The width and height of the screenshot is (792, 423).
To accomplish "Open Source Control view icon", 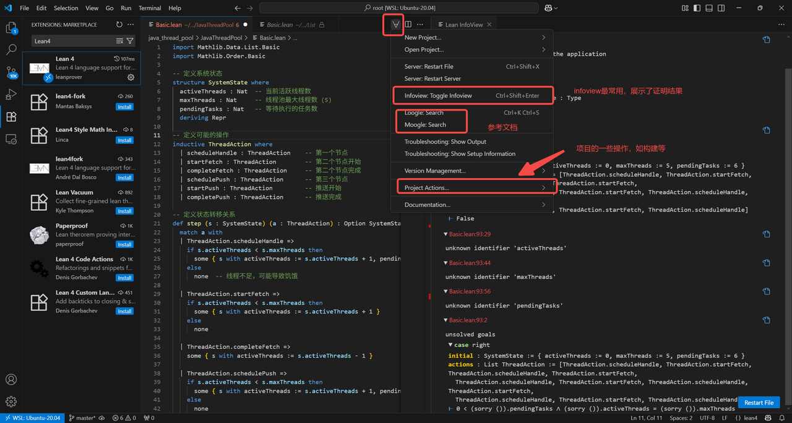I will 11,72.
